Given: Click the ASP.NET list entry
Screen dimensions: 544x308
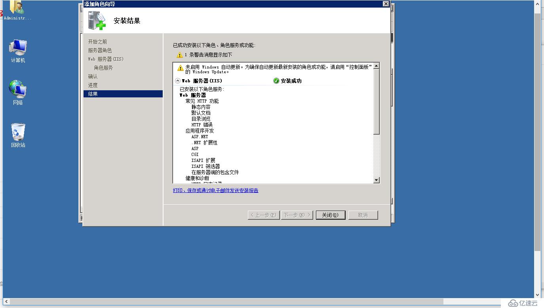Looking at the screenshot, I should (x=200, y=137).
